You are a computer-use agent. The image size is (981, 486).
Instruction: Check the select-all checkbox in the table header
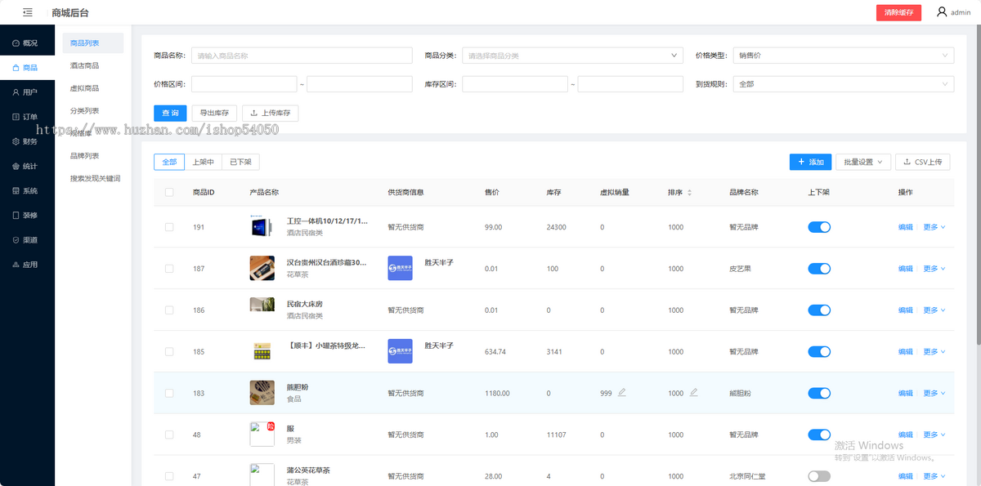pos(169,191)
